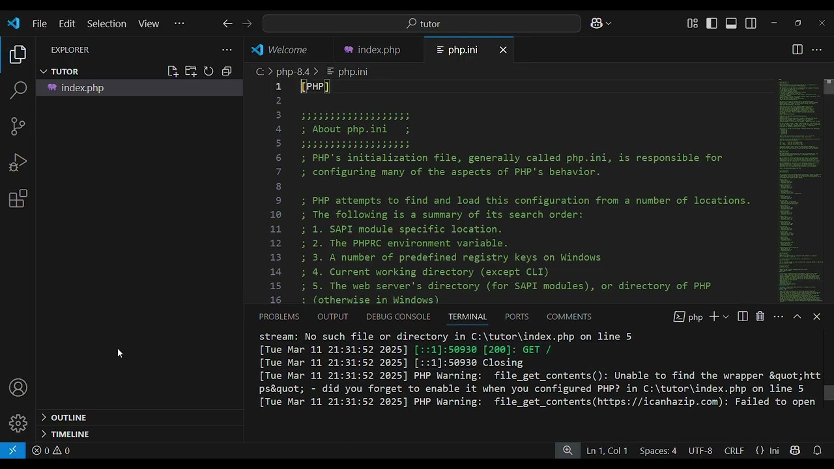Switch to the PROBLEMS panel tab
Image resolution: width=834 pixels, height=469 pixels.
click(279, 317)
